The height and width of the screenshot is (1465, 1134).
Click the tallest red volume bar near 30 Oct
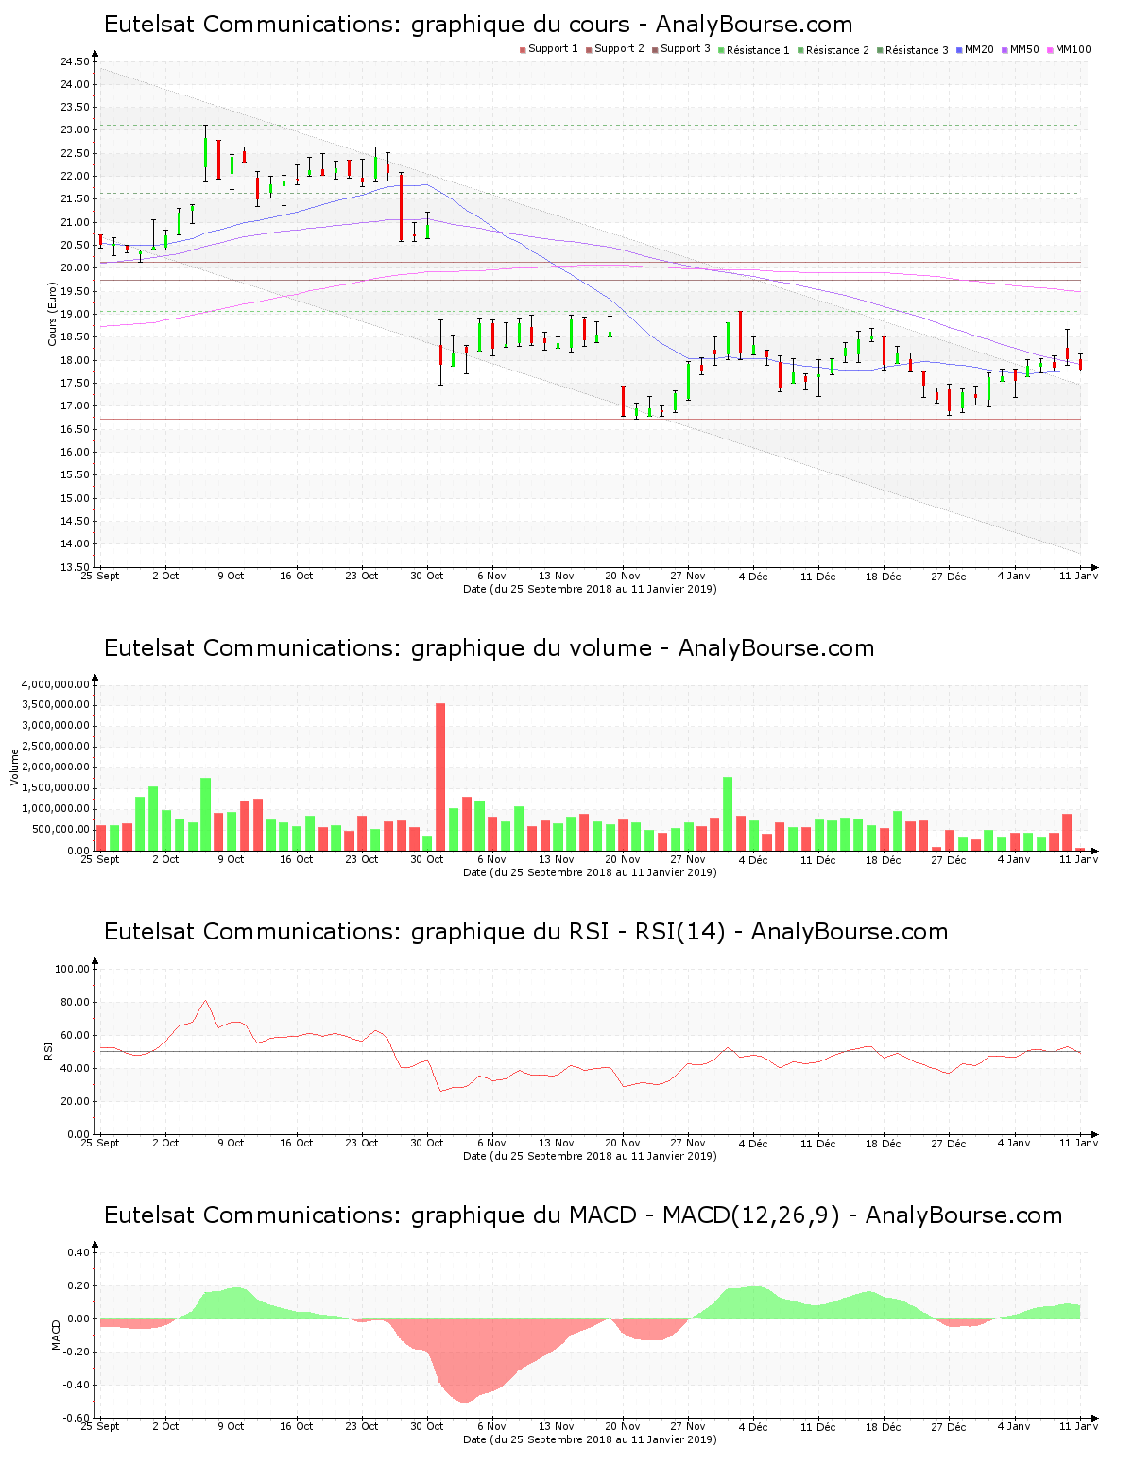[x=440, y=777]
